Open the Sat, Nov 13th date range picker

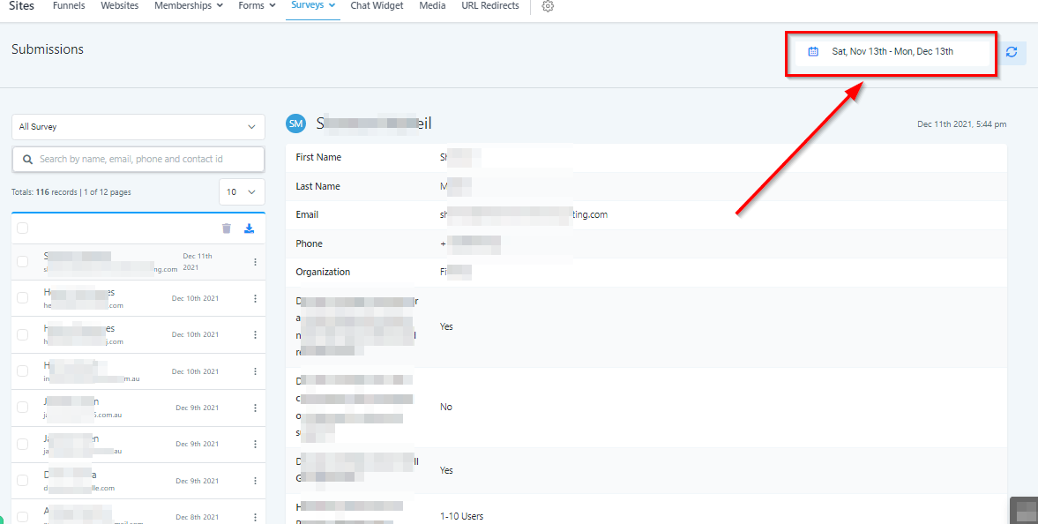892,52
